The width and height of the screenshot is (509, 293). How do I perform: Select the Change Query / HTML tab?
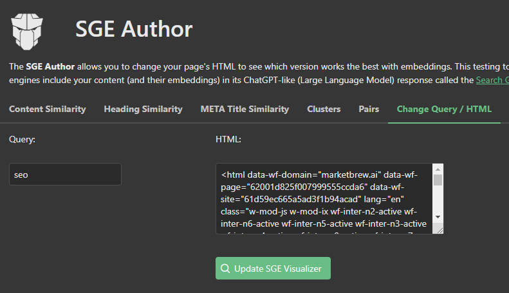click(444, 109)
